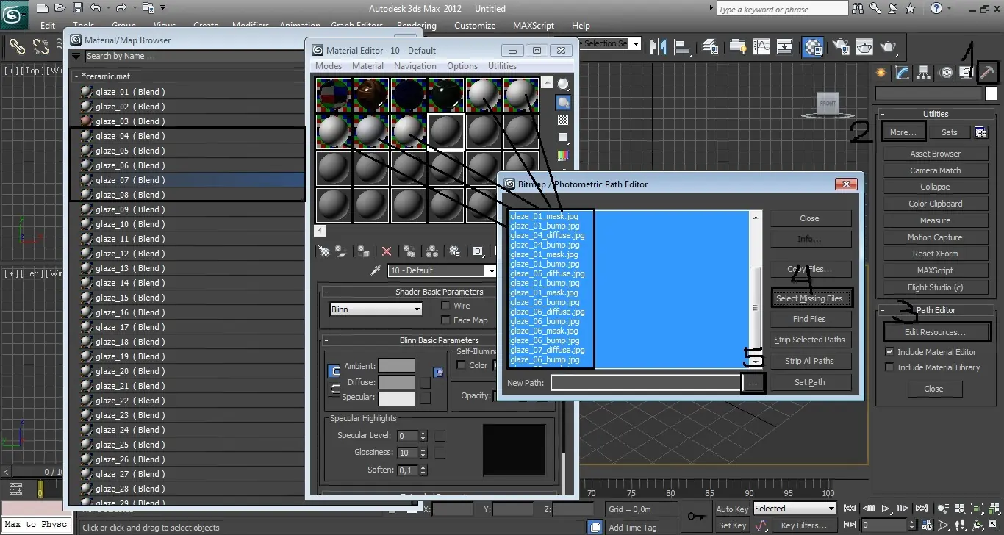Screen dimensions: 1004x535
Task: Open the Utilities menu in Material Editor
Action: (502, 65)
